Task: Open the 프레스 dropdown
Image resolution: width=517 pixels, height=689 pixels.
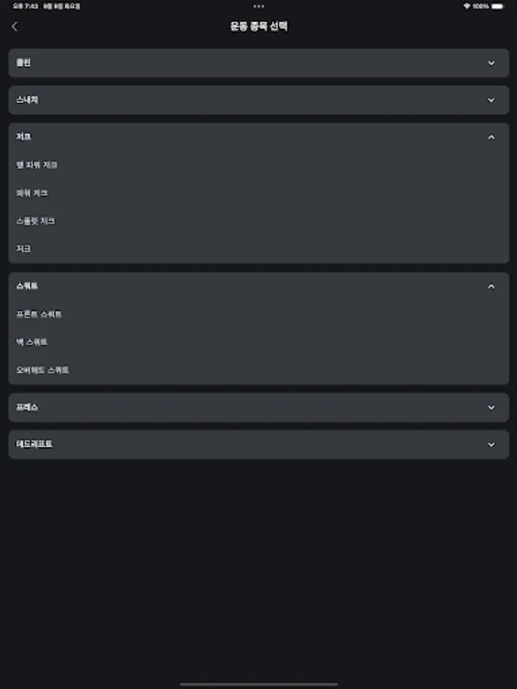Action: pyautogui.click(x=258, y=407)
